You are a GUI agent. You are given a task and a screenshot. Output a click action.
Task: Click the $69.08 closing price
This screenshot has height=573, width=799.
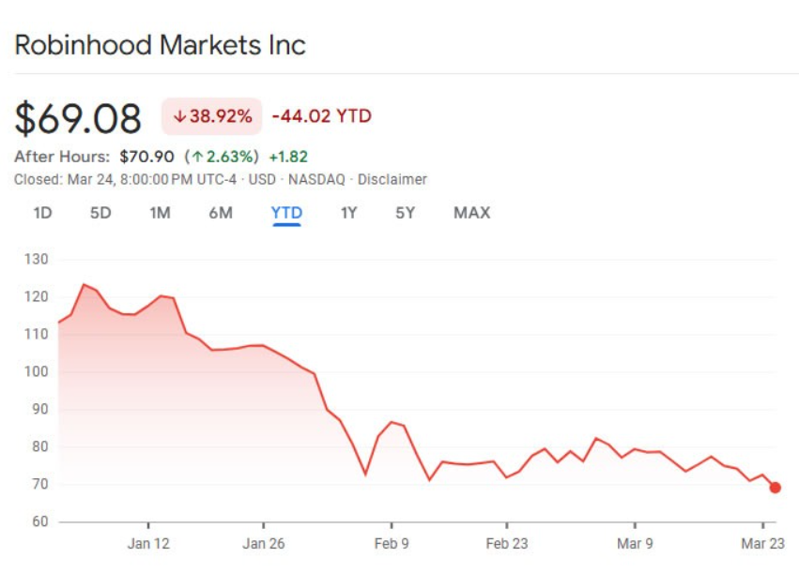(78, 118)
